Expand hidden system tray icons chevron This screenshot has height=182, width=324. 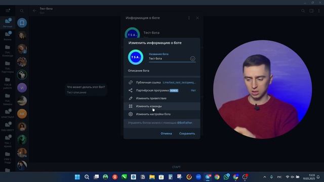265,177
